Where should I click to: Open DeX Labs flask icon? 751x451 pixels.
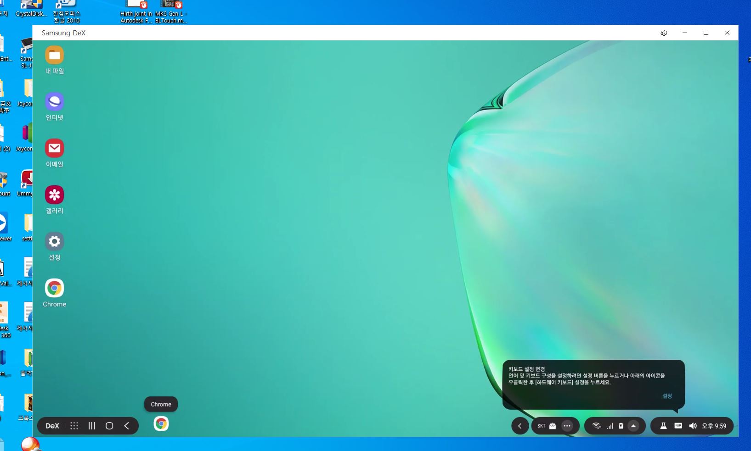663,426
